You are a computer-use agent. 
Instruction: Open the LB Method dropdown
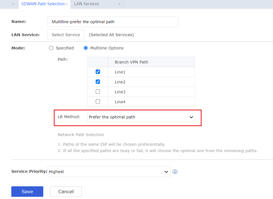[141, 117]
